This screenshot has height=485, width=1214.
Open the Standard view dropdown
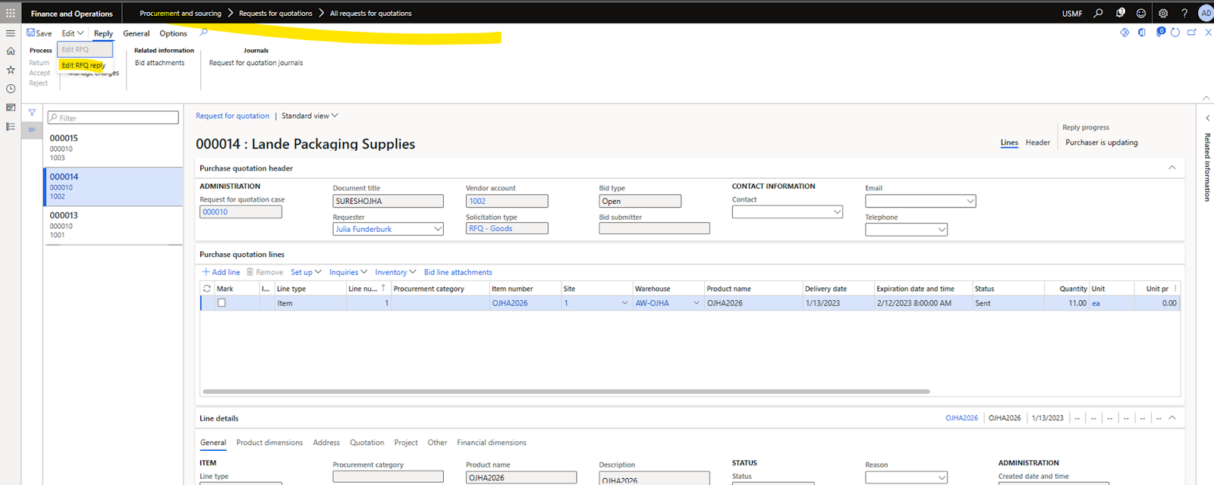[x=310, y=116]
